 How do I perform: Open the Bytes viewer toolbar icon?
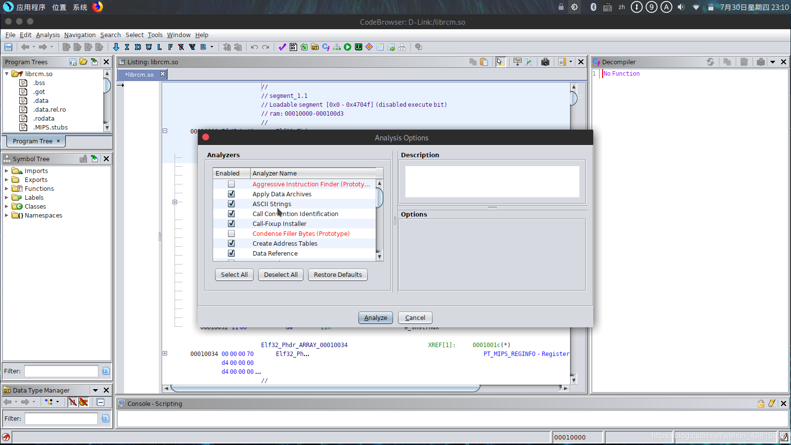tap(293, 47)
